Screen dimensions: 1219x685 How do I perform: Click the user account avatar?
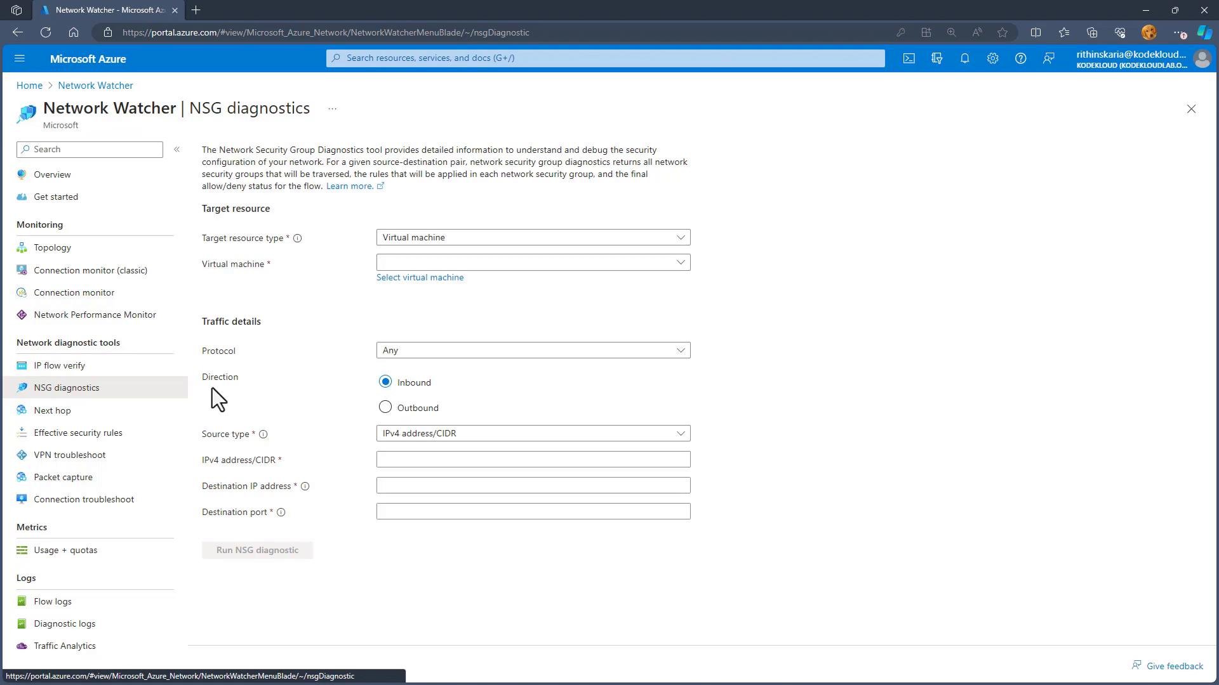tap(1202, 59)
